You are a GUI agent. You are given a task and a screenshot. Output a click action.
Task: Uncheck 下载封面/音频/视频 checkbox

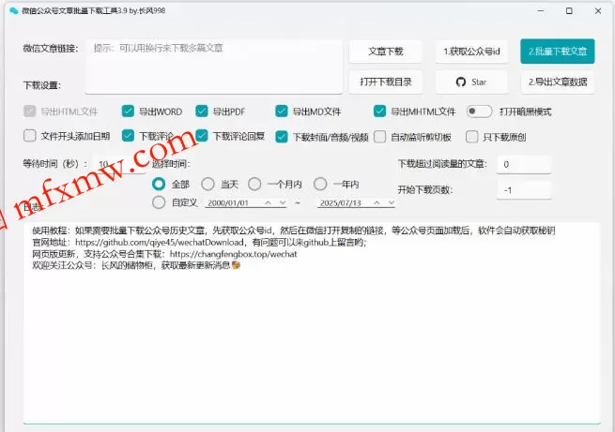[282, 137]
